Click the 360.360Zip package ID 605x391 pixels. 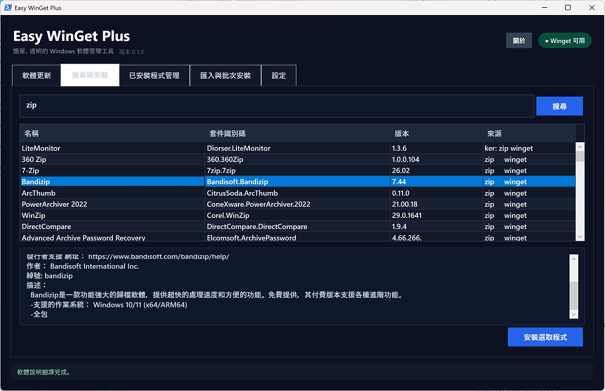225,159
